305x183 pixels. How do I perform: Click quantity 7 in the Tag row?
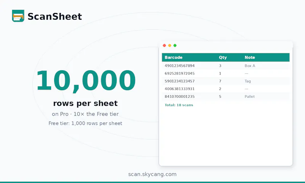pyautogui.click(x=220, y=81)
